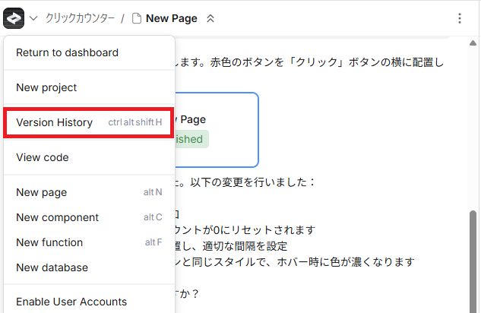Select New component menu item
This screenshot has width=481, height=313.
57,217
